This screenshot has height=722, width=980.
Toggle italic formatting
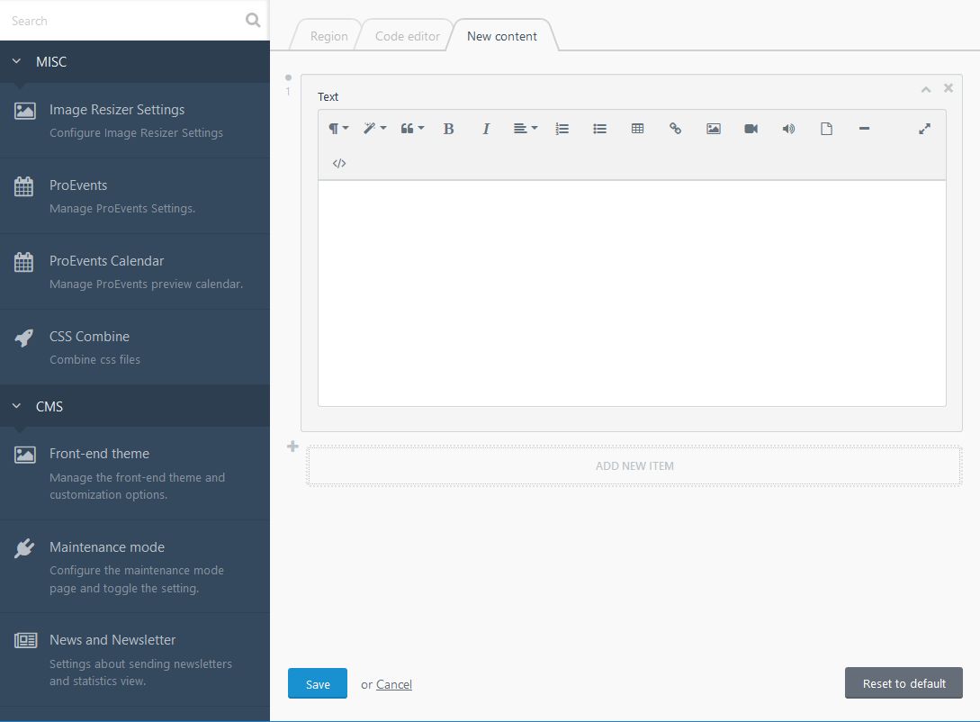click(485, 129)
